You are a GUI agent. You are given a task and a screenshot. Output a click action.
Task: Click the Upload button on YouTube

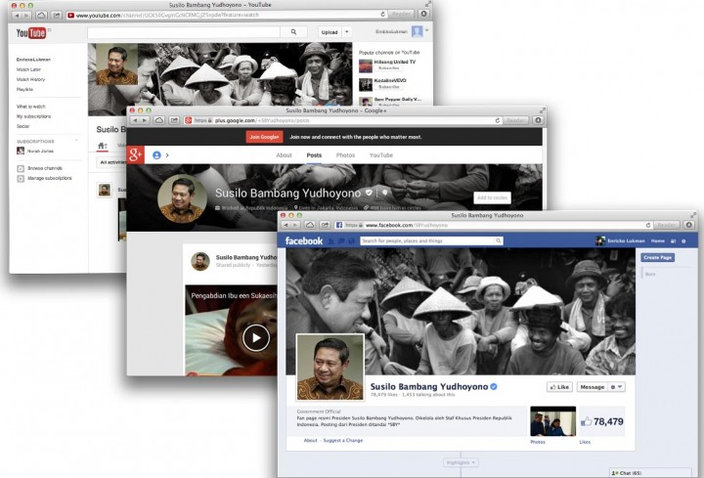point(330,32)
